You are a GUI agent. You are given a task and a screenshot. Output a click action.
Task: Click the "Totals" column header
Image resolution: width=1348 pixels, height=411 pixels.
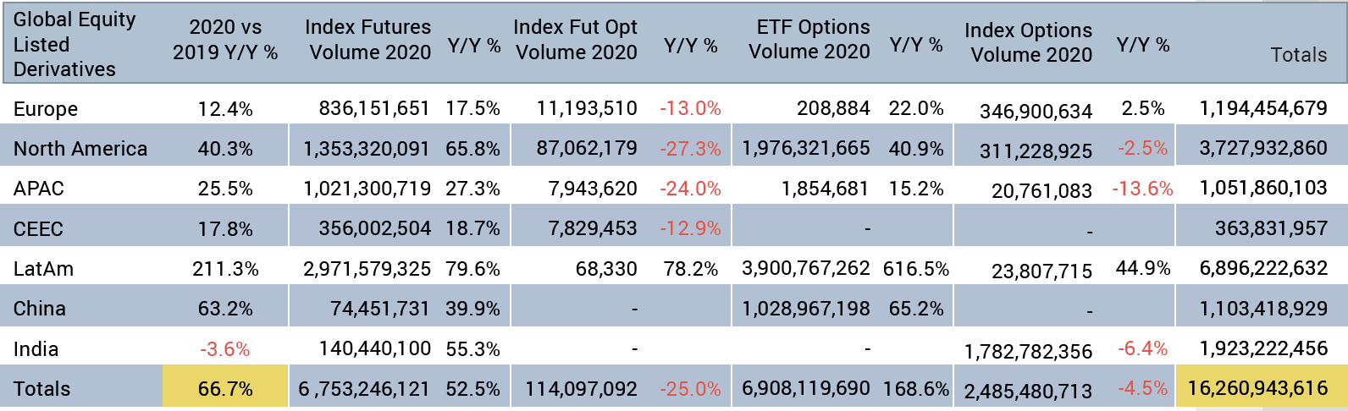tap(1298, 55)
